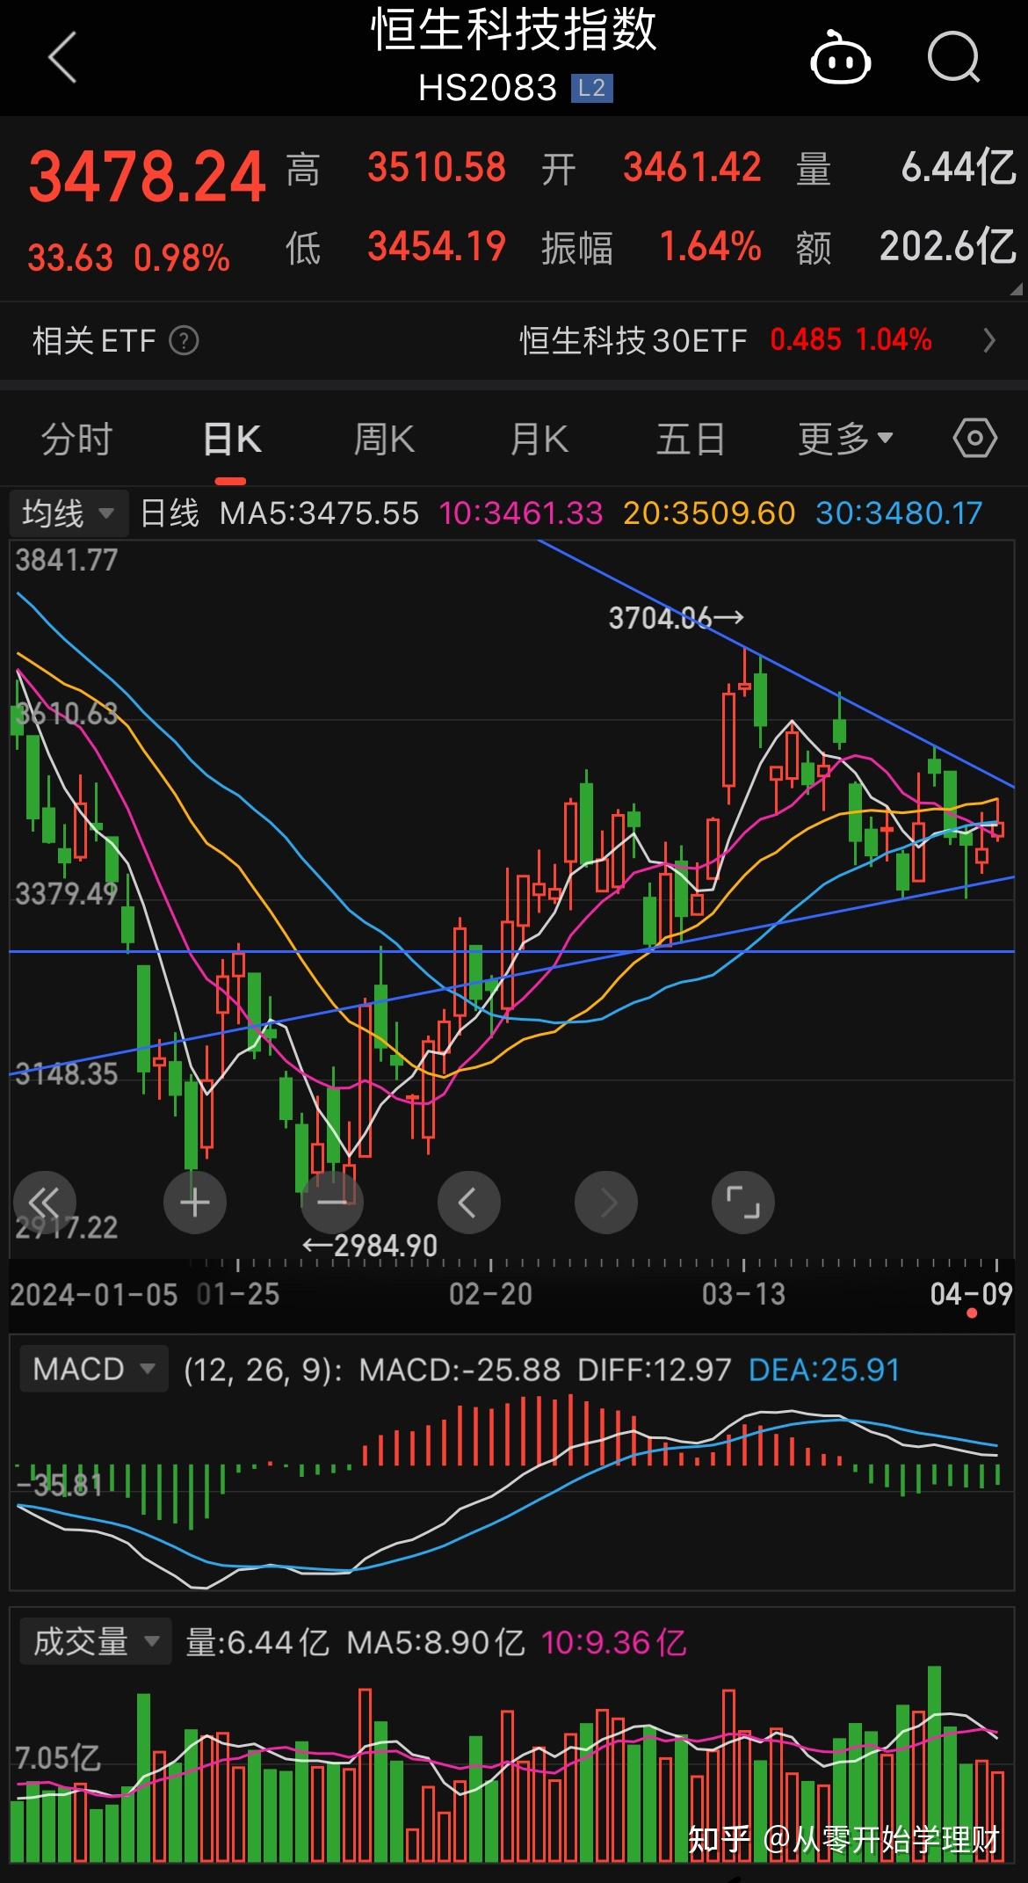The image size is (1028, 1883).
Task: Tap the open value 3461.42
Action: (692, 167)
